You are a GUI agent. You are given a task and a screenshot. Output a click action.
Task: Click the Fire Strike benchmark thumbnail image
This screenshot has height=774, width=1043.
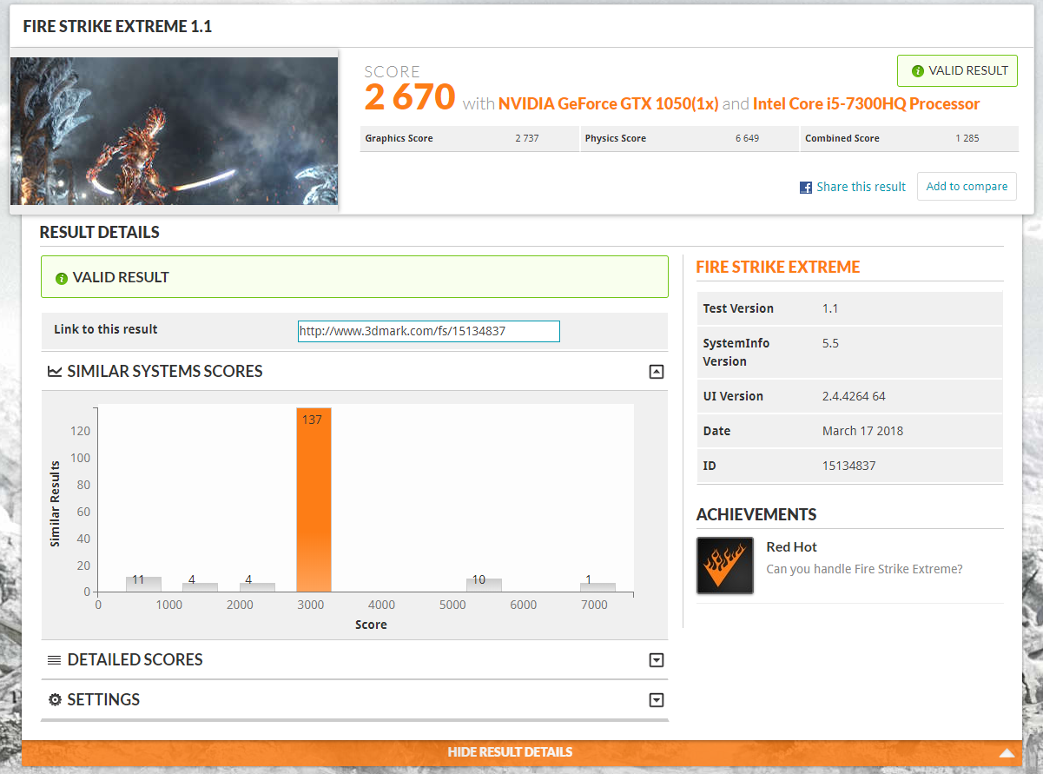174,131
